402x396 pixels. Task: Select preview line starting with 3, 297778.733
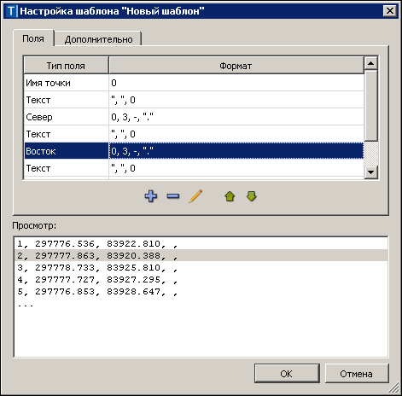click(x=201, y=267)
